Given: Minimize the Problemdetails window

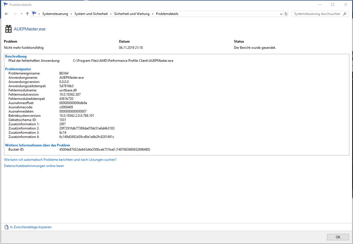Looking at the screenshot, I should tap(320, 5).
